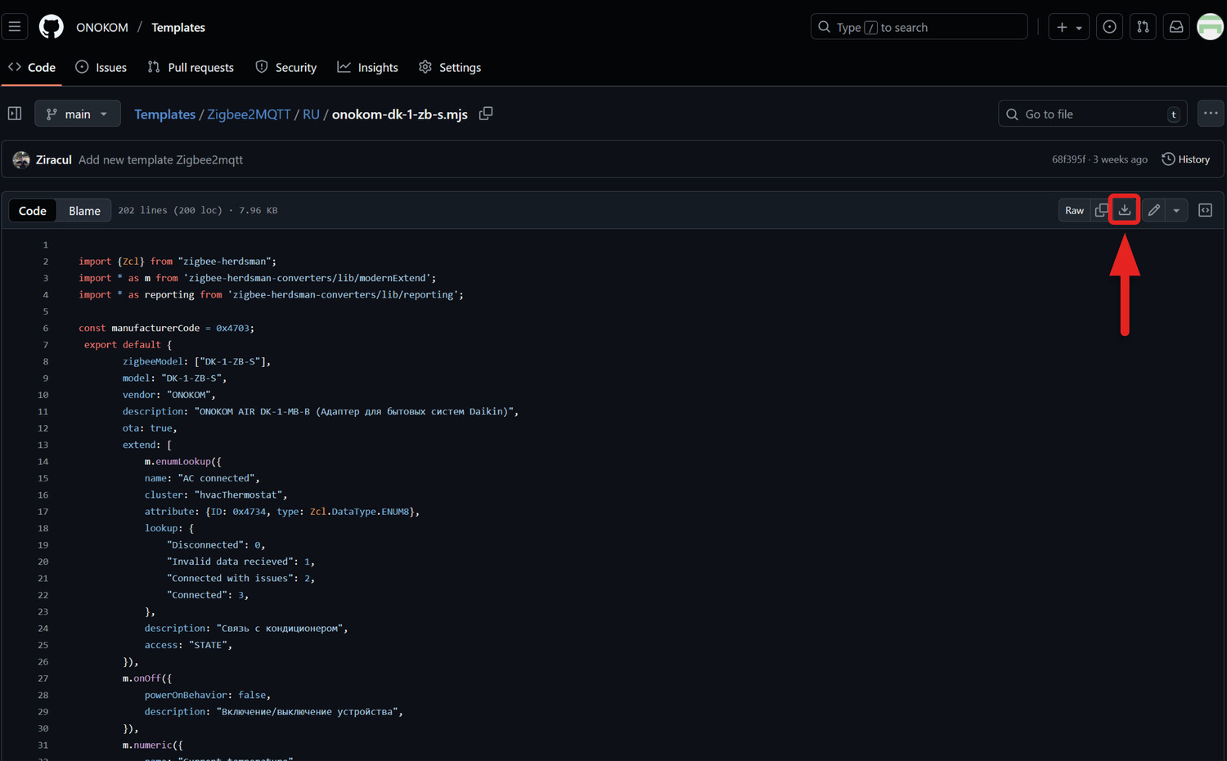Open the Insights tab
This screenshot has height=761, width=1227.
(x=368, y=67)
